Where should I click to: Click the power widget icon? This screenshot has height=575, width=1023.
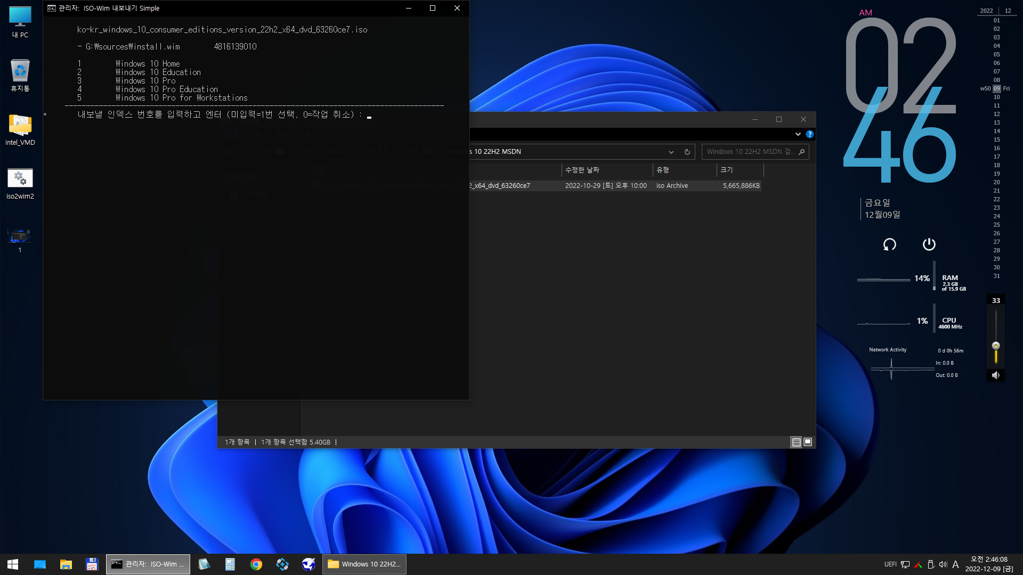click(929, 244)
